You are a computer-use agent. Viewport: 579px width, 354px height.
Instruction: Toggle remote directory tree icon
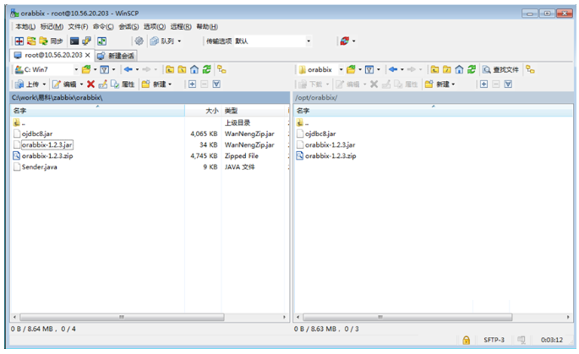click(530, 69)
